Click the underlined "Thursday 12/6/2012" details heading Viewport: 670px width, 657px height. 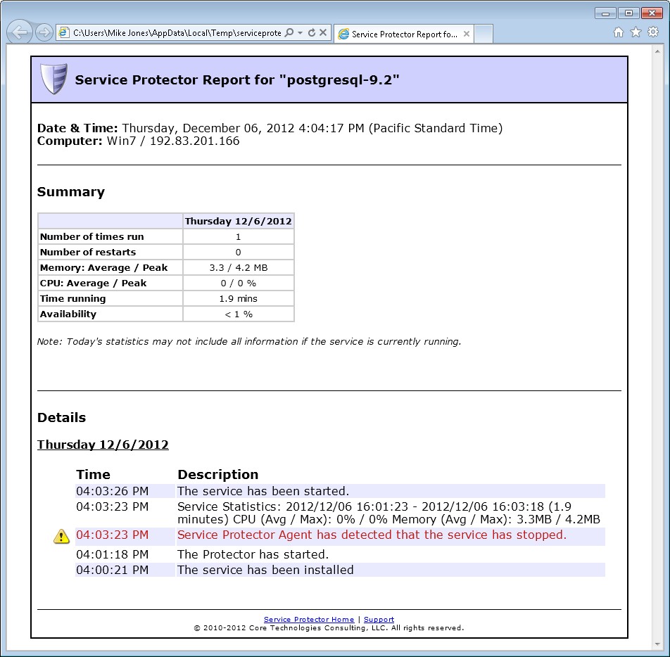pos(103,445)
